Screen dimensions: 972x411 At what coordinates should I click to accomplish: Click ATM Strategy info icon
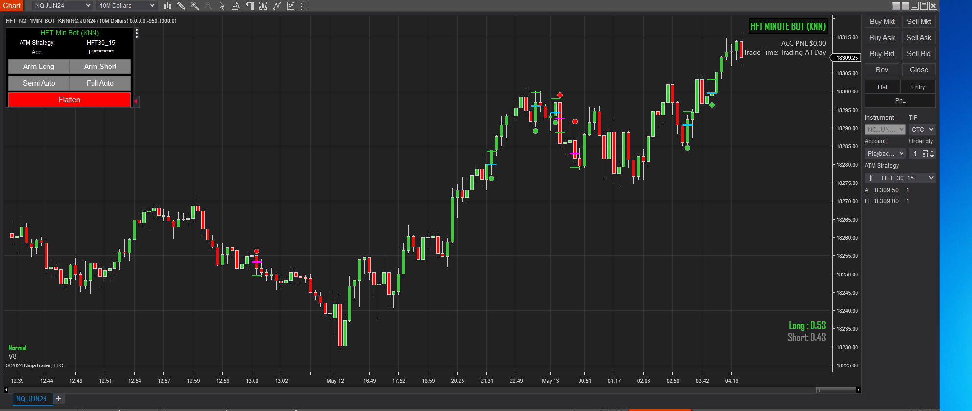(871, 178)
